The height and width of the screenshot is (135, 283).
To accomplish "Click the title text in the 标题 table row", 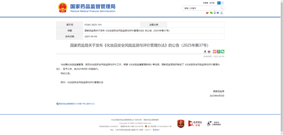I will tap(127, 31).
